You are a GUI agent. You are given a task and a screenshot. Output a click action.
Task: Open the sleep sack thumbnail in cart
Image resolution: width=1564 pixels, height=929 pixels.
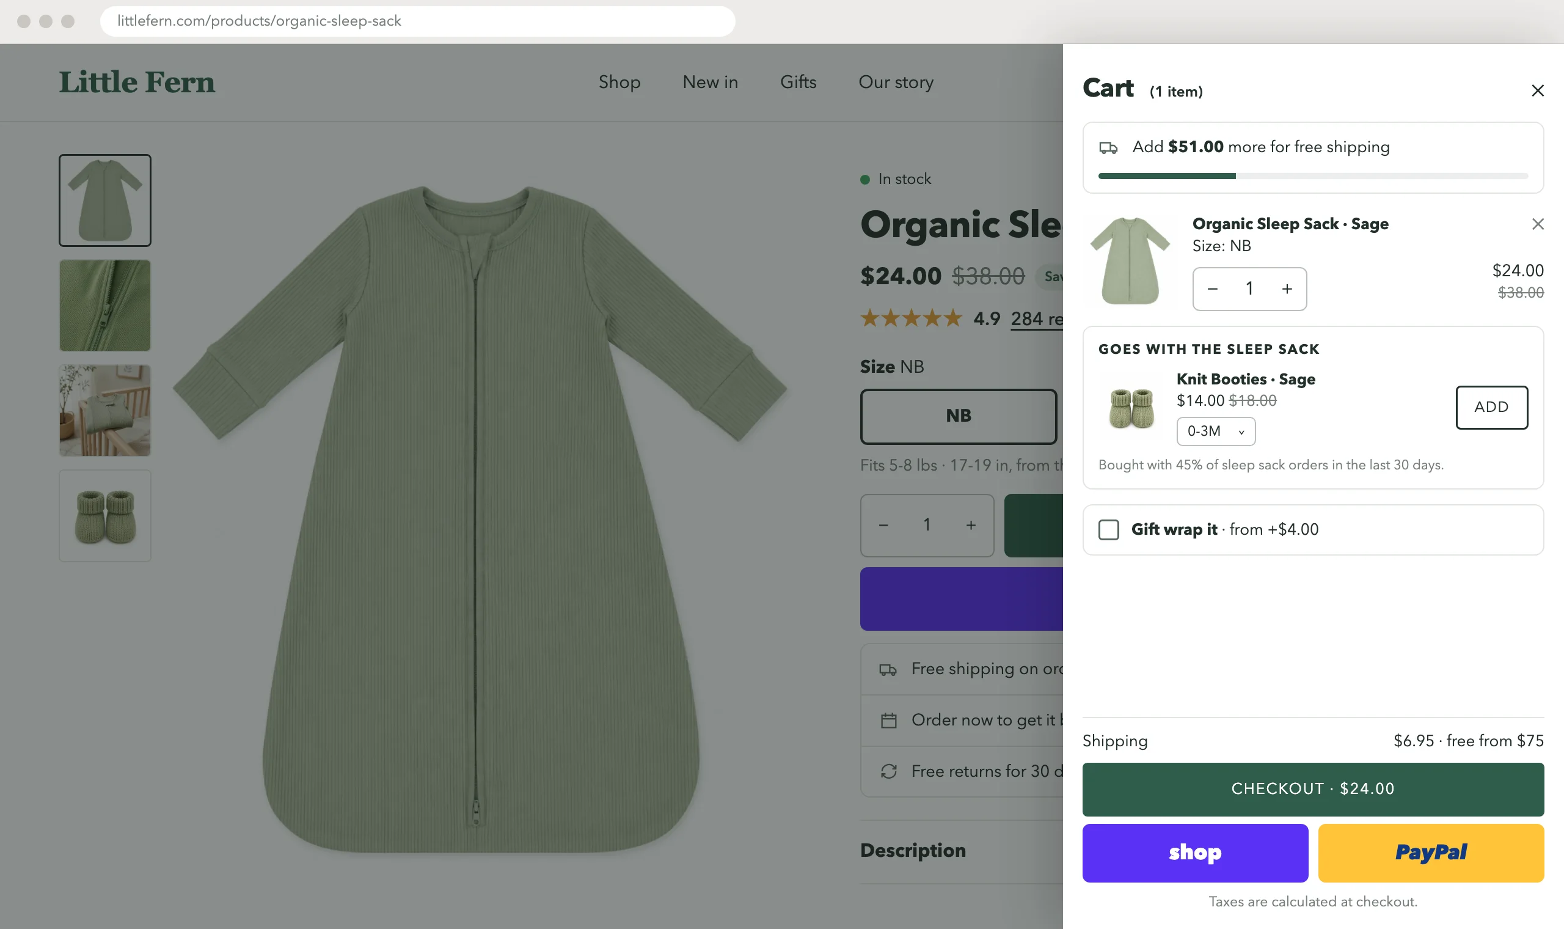click(x=1129, y=260)
